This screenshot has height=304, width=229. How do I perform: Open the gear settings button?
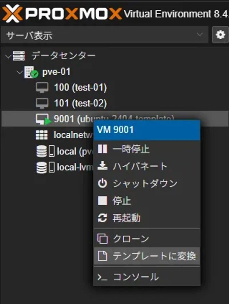(220, 35)
